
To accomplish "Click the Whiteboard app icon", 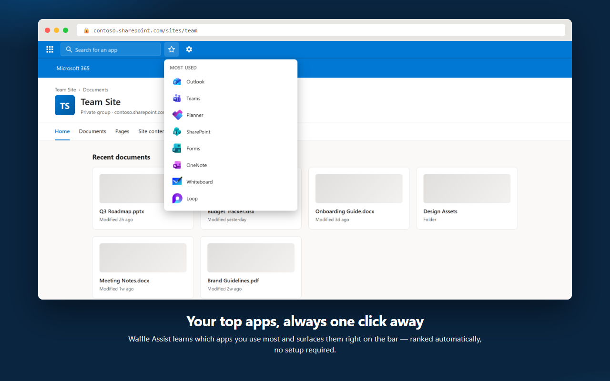I will [x=177, y=182].
